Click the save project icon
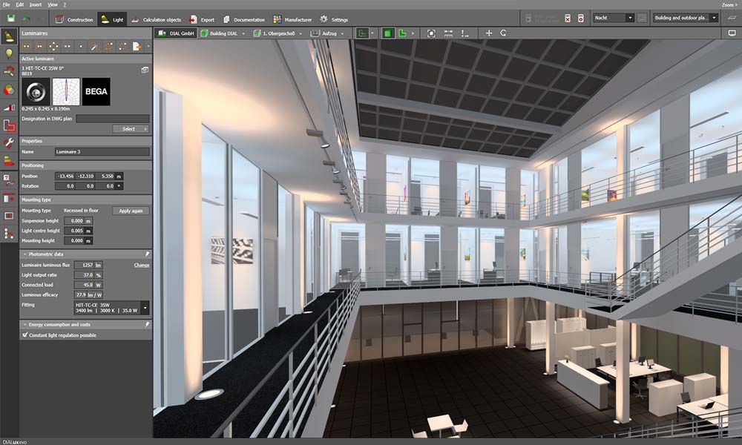This screenshot has width=742, height=445. 10,19
